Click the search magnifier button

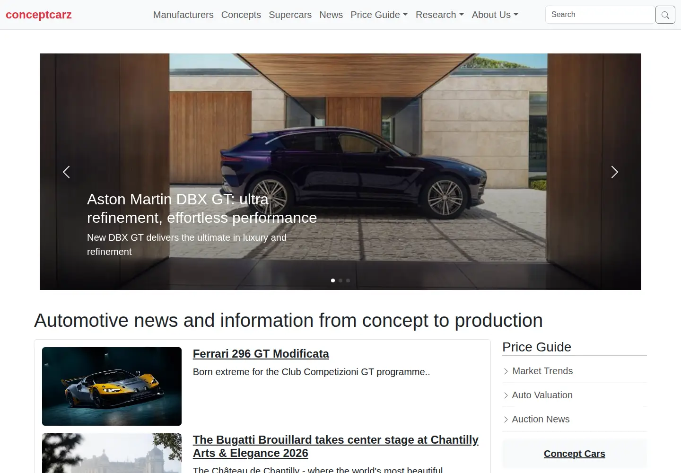point(665,15)
